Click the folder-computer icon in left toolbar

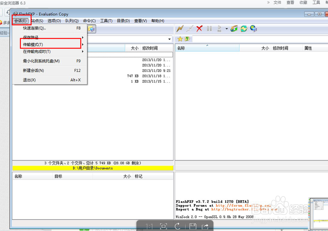click(x=92, y=29)
